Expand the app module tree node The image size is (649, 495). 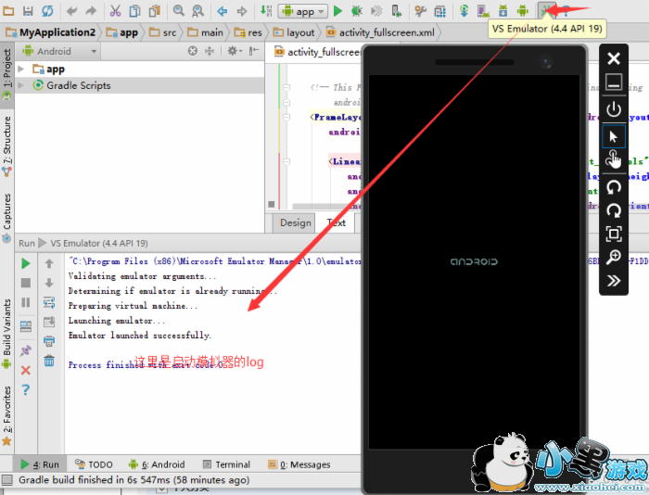click(23, 70)
